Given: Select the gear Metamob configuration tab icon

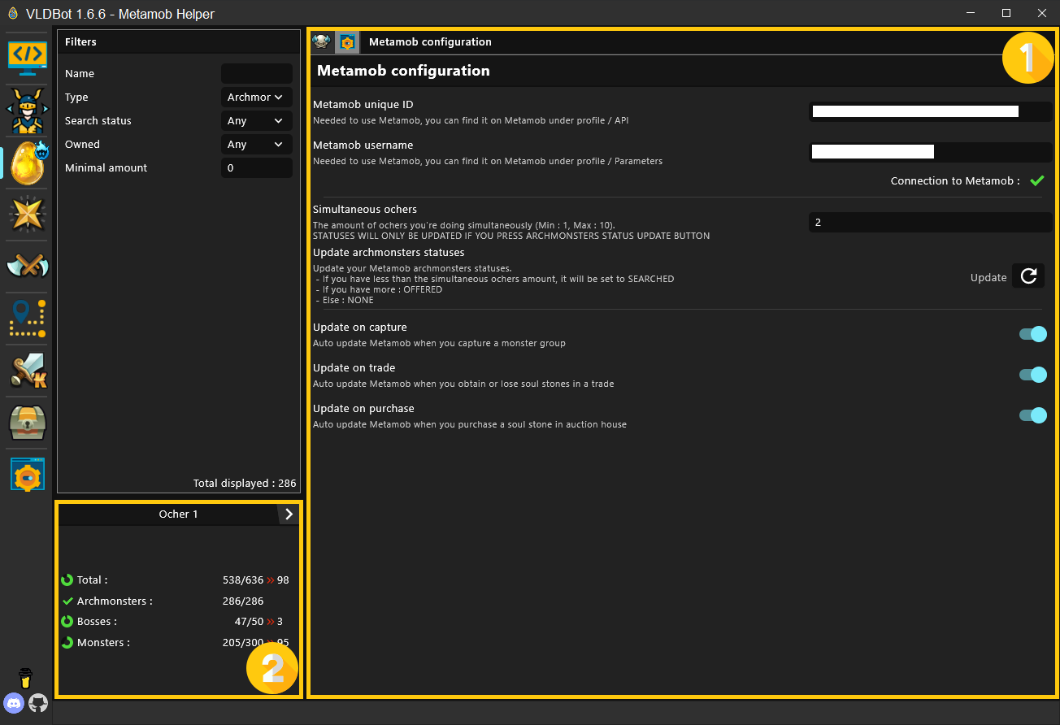Looking at the screenshot, I should click(x=348, y=42).
